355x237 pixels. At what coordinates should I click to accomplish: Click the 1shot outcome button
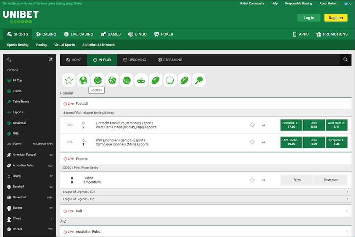(x=297, y=180)
